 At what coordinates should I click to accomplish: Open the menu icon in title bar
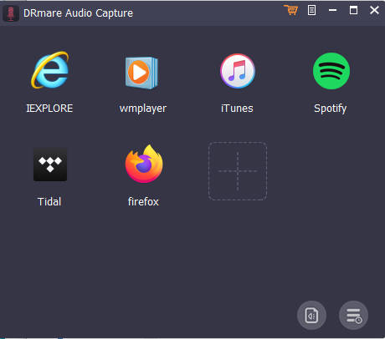click(311, 10)
